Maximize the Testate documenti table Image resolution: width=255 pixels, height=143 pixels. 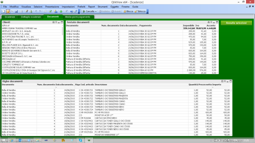click(217, 22)
